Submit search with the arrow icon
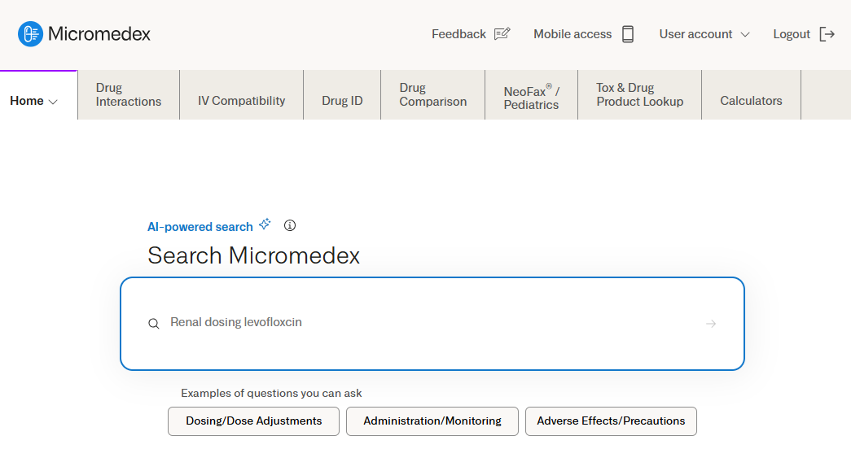This screenshot has width=851, height=449. click(711, 324)
